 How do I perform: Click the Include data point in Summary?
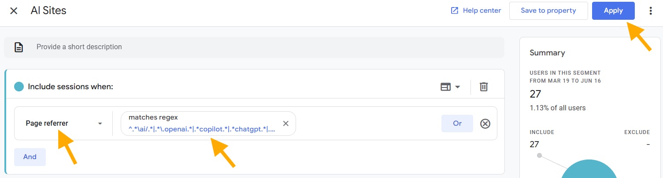pos(539,156)
